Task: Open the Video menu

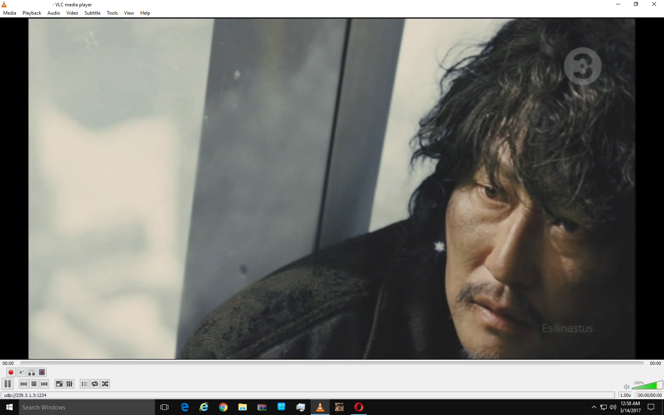Action: coord(72,13)
